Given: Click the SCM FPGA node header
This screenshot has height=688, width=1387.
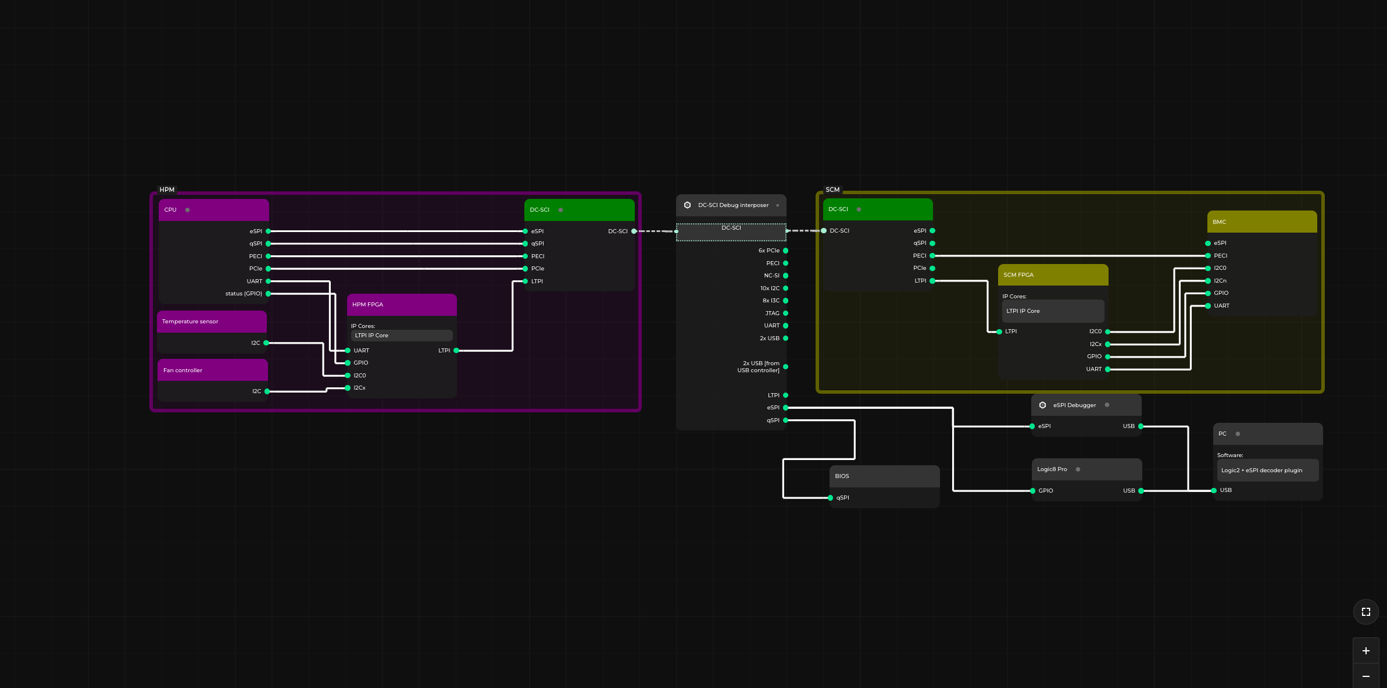Looking at the screenshot, I should [1053, 275].
